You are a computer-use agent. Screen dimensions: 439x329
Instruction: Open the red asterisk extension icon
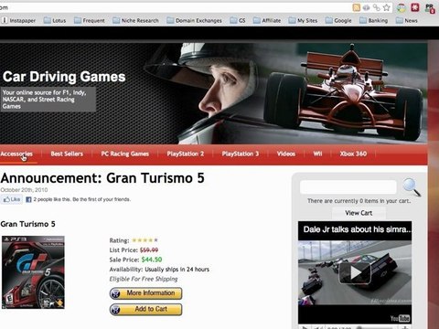[415, 7]
